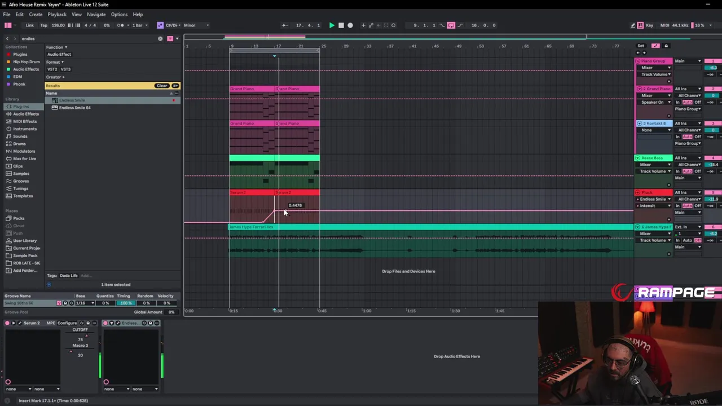Click the Add Folder place entry
This screenshot has height=406, width=722.
tap(25, 271)
